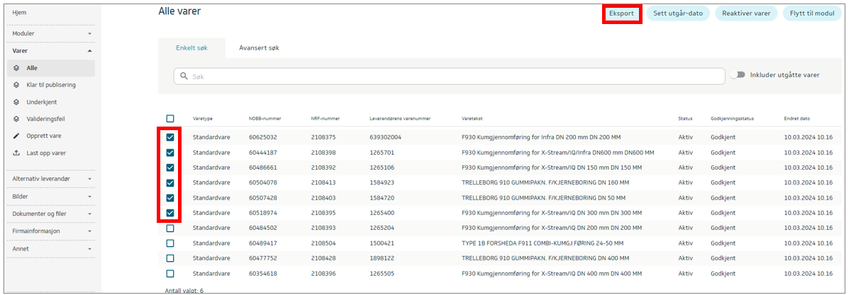
Task: Select the Enkelt søk tab
Action: (191, 48)
